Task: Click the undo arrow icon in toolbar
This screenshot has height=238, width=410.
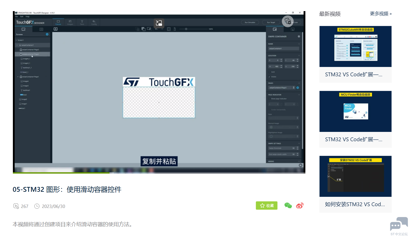Action: point(156,29)
